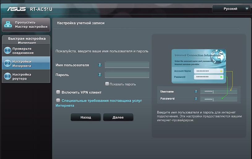Viewport: 252px width, 159px height.
Task: Click step 2 number icon Настройки Интернета
Action: pyautogui.click(x=7, y=64)
